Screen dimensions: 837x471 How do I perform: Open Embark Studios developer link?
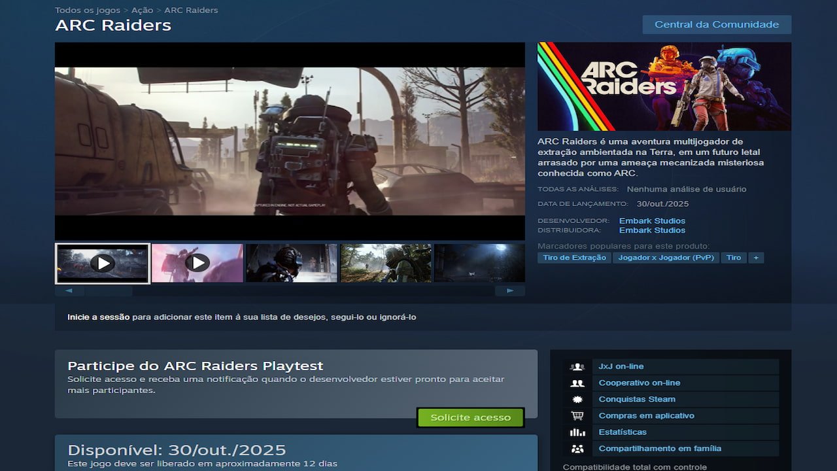point(652,221)
